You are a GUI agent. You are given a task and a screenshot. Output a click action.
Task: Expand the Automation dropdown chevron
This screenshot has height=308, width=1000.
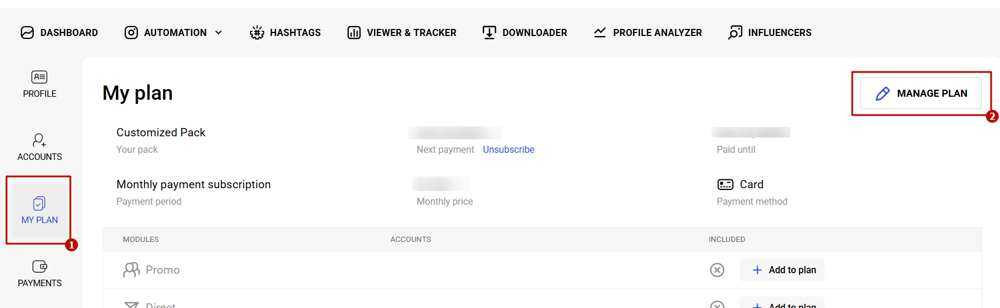[x=219, y=32]
